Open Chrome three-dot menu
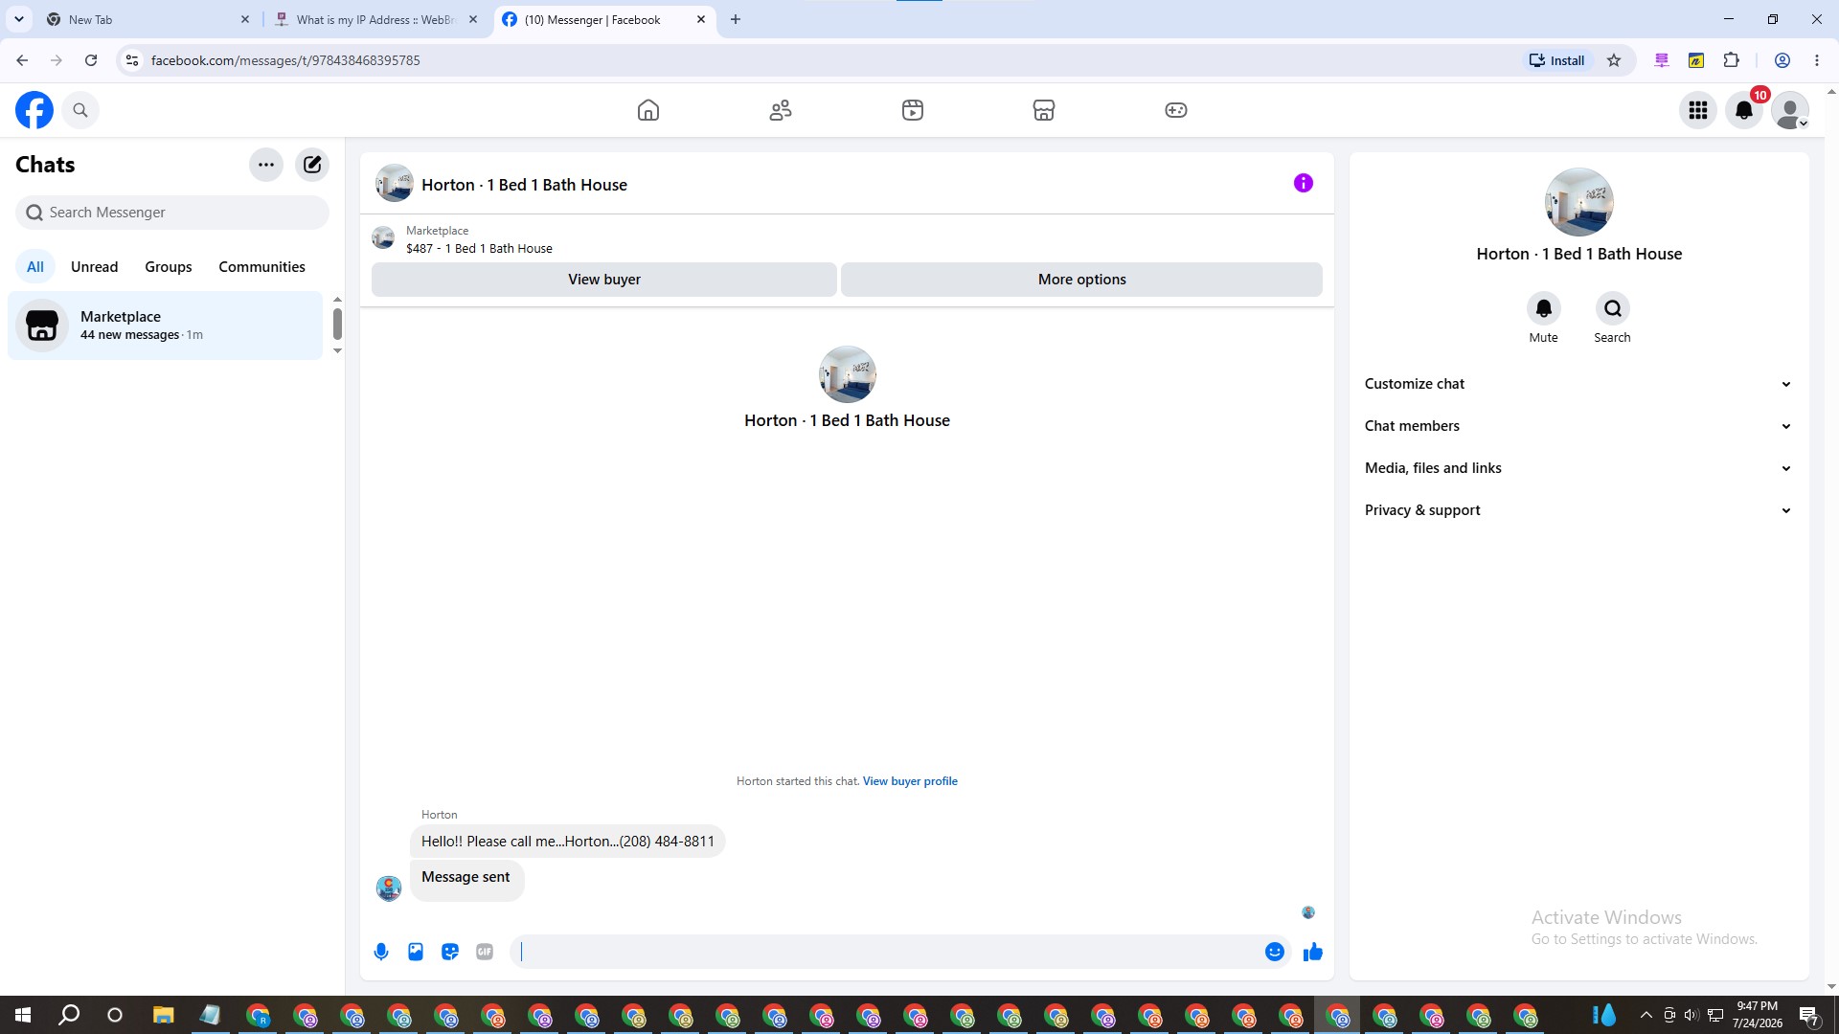Viewport: 1839px width, 1034px height. 1817,60
